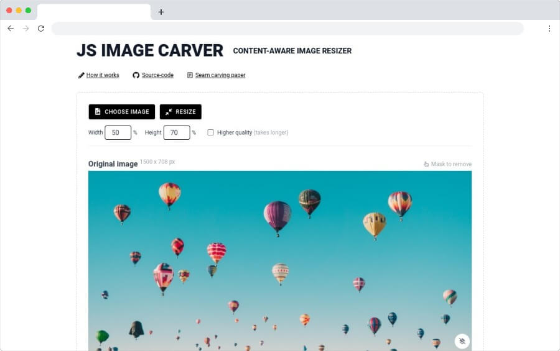Viewport: 560px width, 351px height.
Task: Enable the Higher quality checkbox
Action: click(x=210, y=132)
